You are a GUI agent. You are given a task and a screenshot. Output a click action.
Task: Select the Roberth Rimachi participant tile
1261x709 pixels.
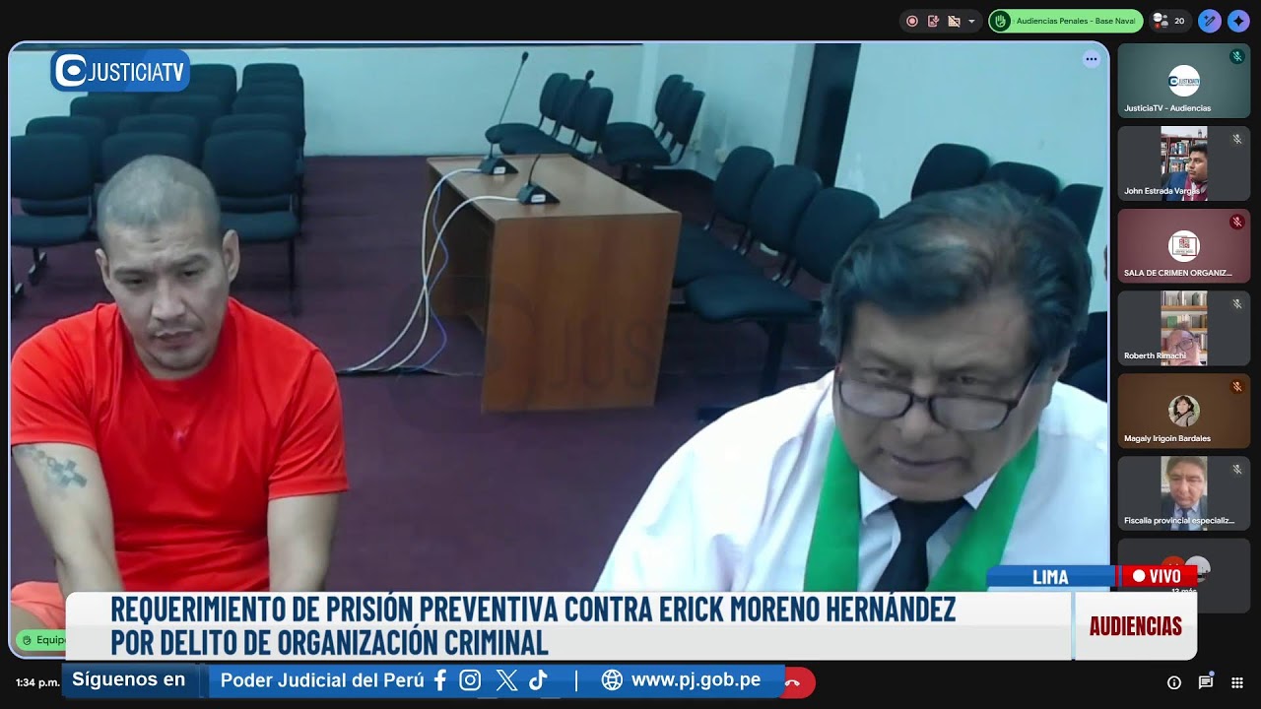(x=1183, y=328)
